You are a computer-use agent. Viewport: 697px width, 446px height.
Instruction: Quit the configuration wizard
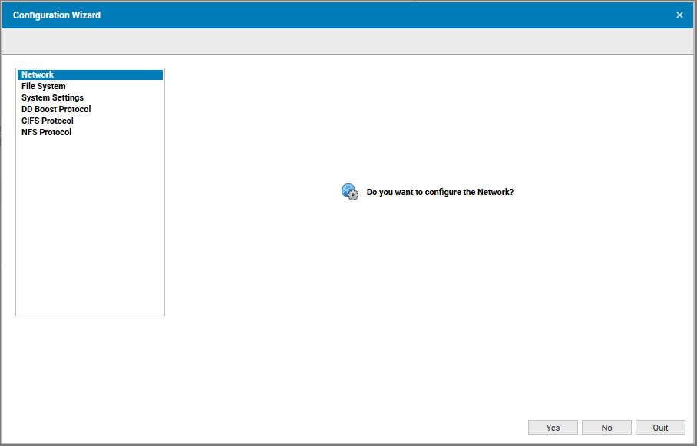click(x=660, y=428)
